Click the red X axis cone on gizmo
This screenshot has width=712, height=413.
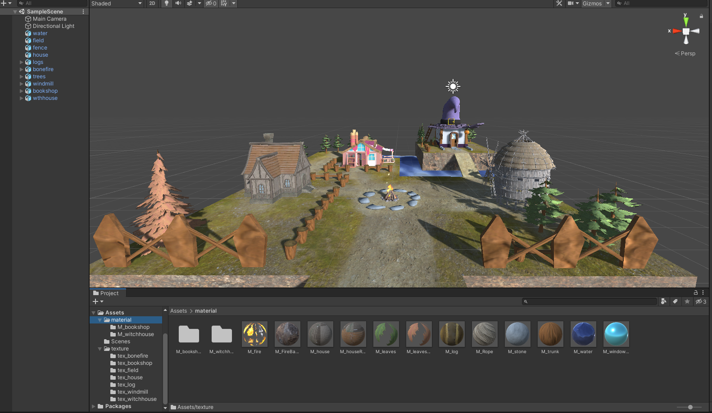(x=676, y=31)
